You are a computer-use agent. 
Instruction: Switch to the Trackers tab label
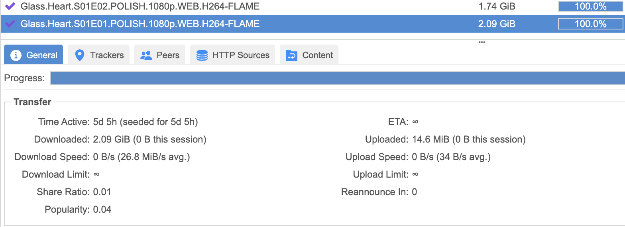(107, 55)
